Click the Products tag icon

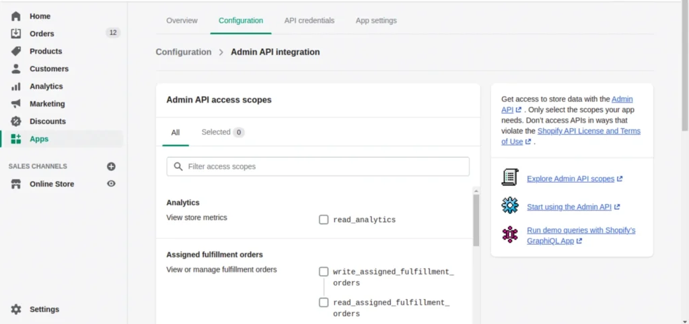16,51
